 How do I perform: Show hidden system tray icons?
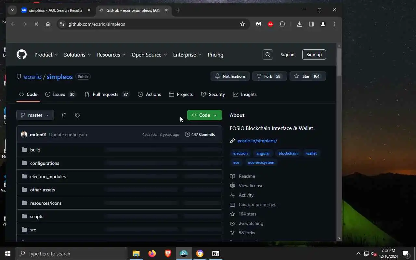[358, 253]
